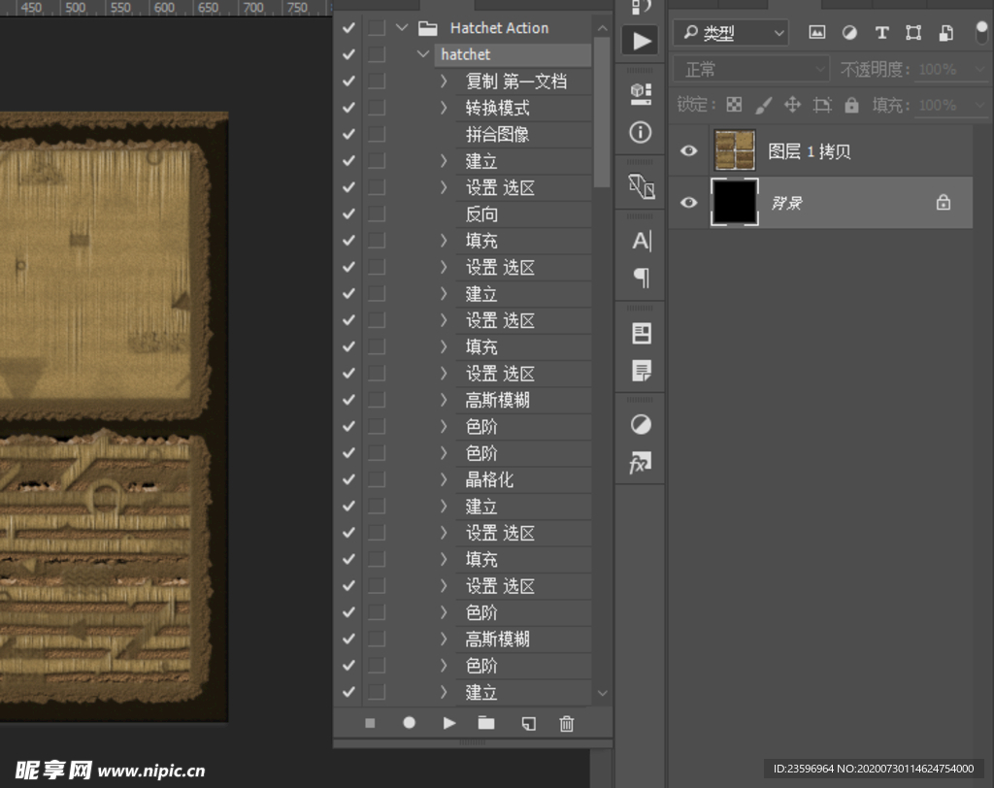The image size is (994, 788).
Task: Click the 图层 1 拷贝 layer thumbnail
Action: [x=735, y=151]
